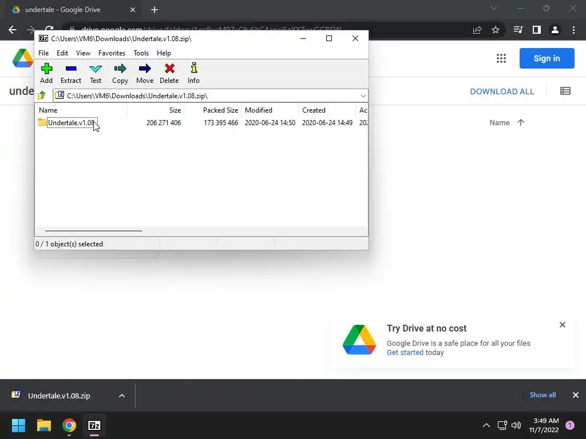Dismiss the Try Drive at no cost banner
The width and height of the screenshot is (586, 439).
coord(563,325)
